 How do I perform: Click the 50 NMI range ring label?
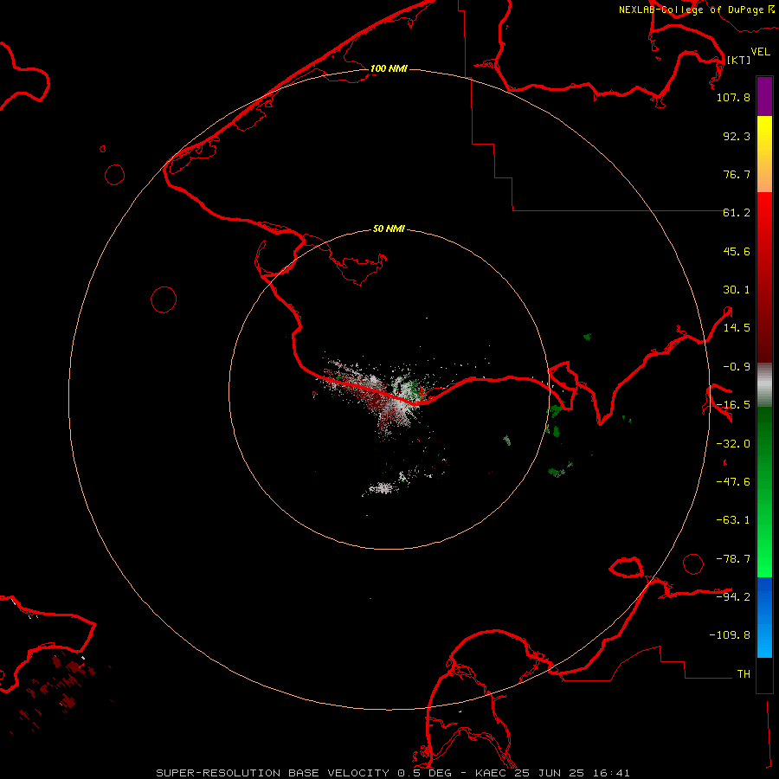point(389,229)
